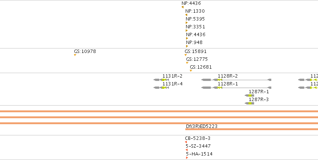Image resolution: width=318 pixels, height=160 pixels.
Task: Open the GS:10978 label
Action: click(x=85, y=51)
